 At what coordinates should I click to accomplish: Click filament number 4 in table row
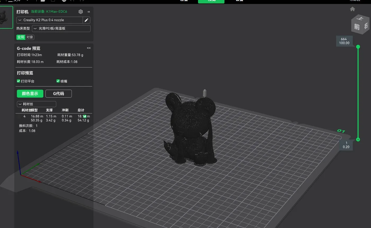click(x=24, y=116)
